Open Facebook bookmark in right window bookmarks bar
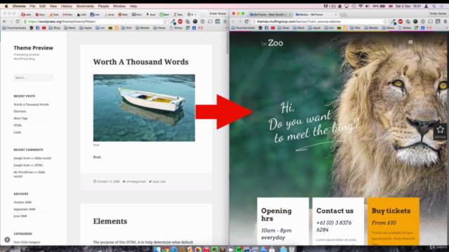Screen dimensions: 449x252 tap(267, 28)
